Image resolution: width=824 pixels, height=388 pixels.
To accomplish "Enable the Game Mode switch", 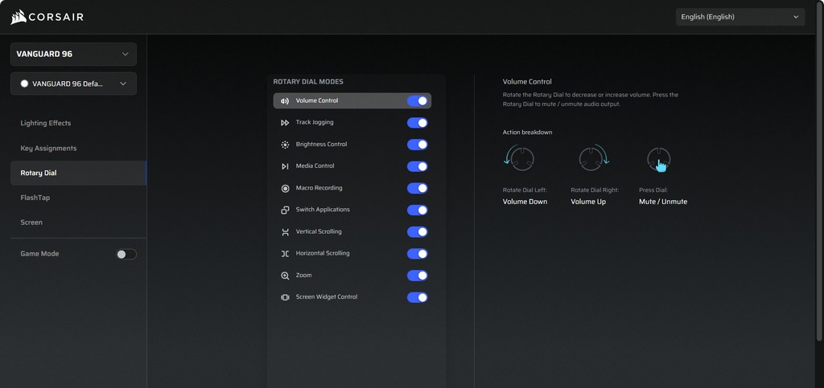I will 126,254.
